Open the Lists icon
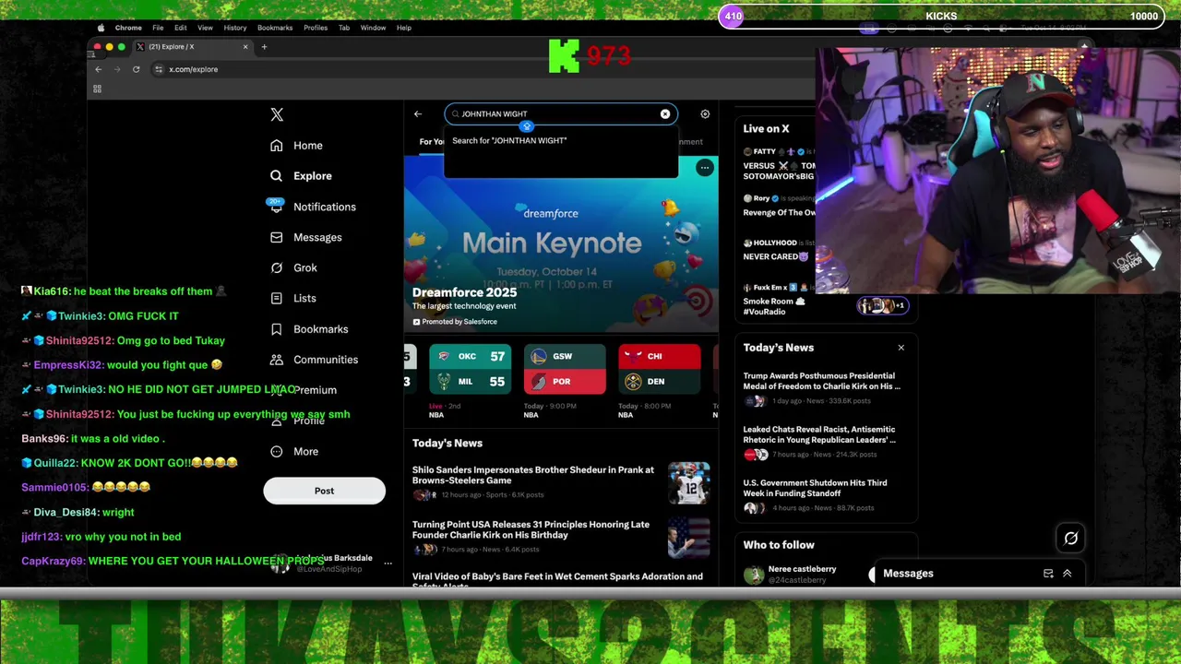 tap(276, 298)
